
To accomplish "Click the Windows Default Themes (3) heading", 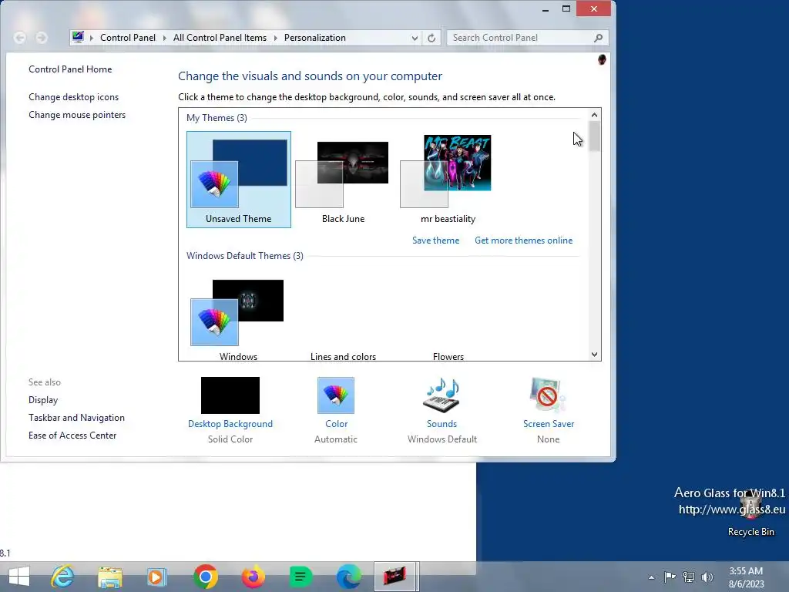I will coord(244,256).
